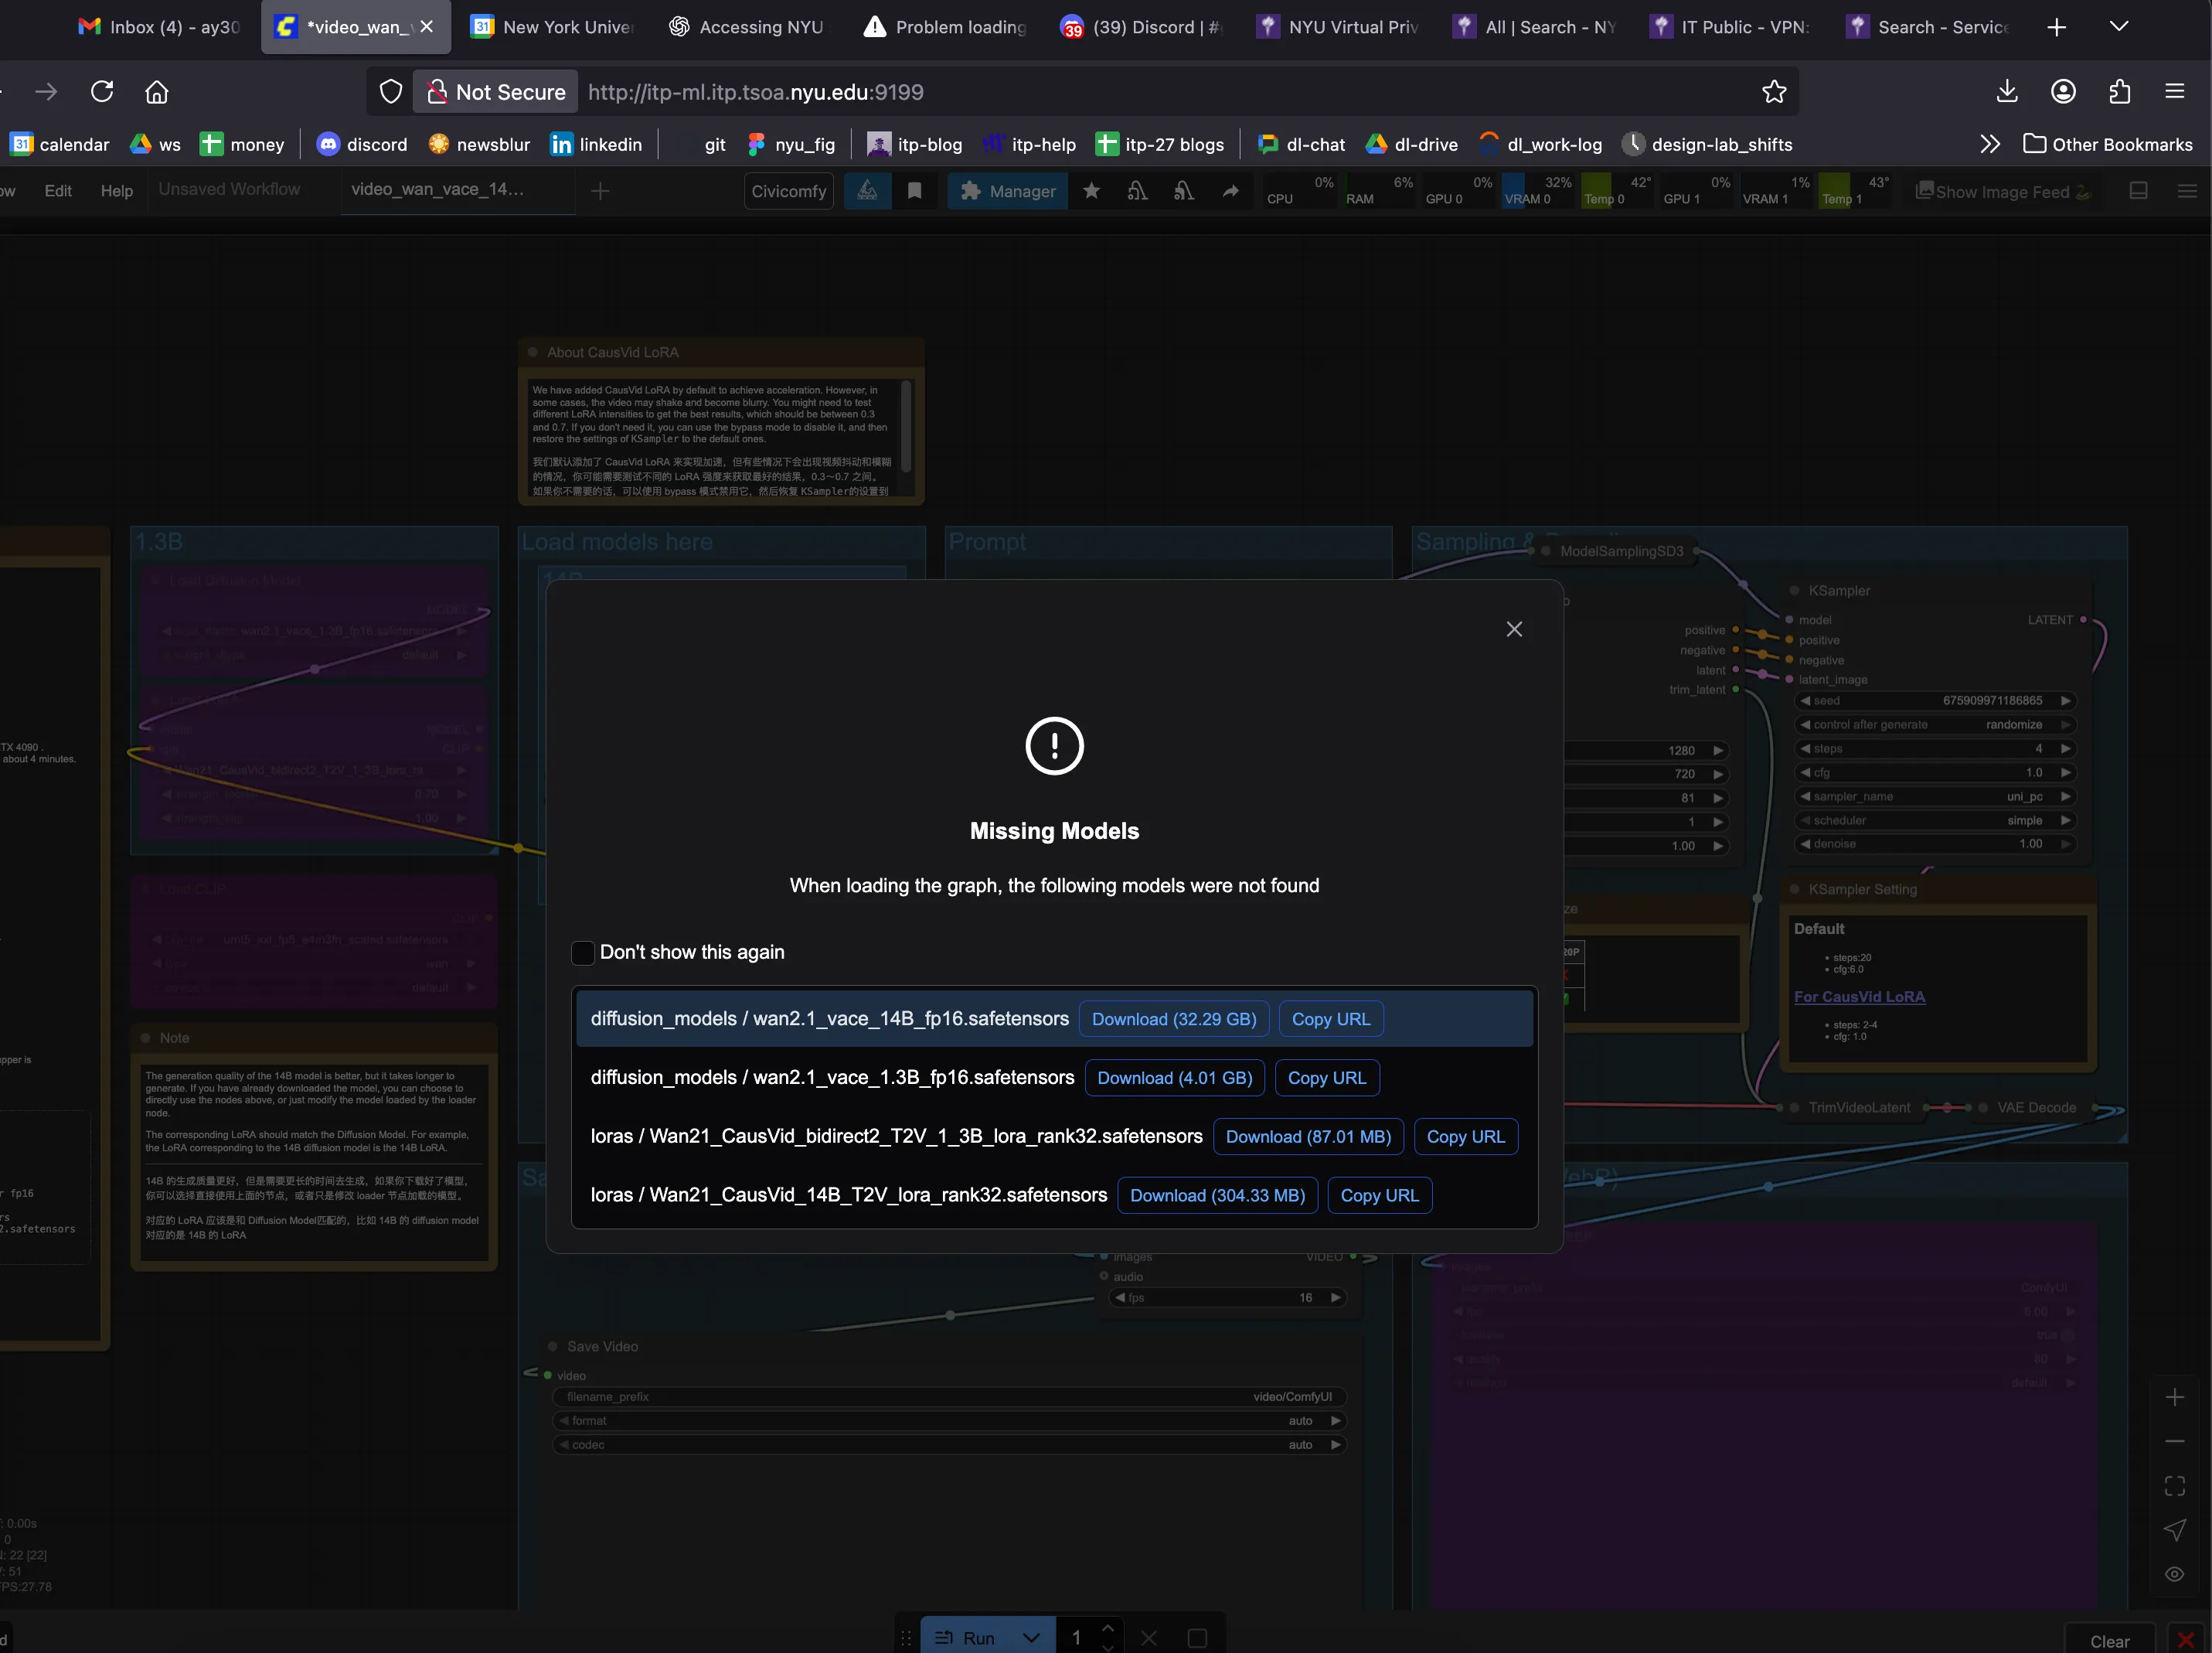Expand hidden bookmarks overflow chevron
Screen dimensions: 2212x1653
coord(1989,144)
